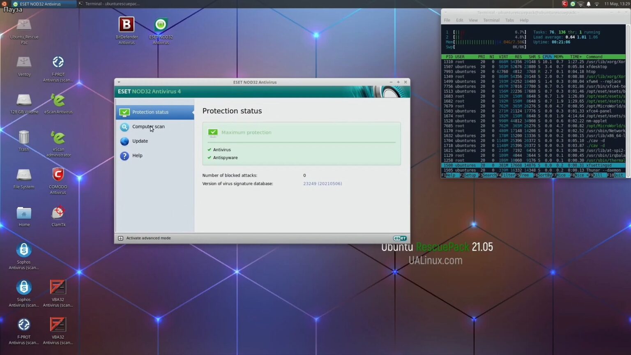Click the Number of blocked attacks label

[x=230, y=175]
